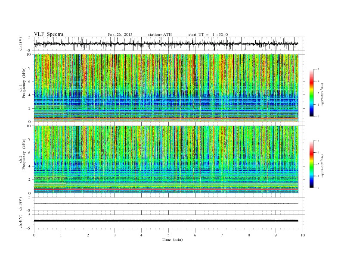Image resolution: width=341 pixels, height=264 pixels.
Task: Select the ch.1 waveform trace panel
Action: pos(169,44)
